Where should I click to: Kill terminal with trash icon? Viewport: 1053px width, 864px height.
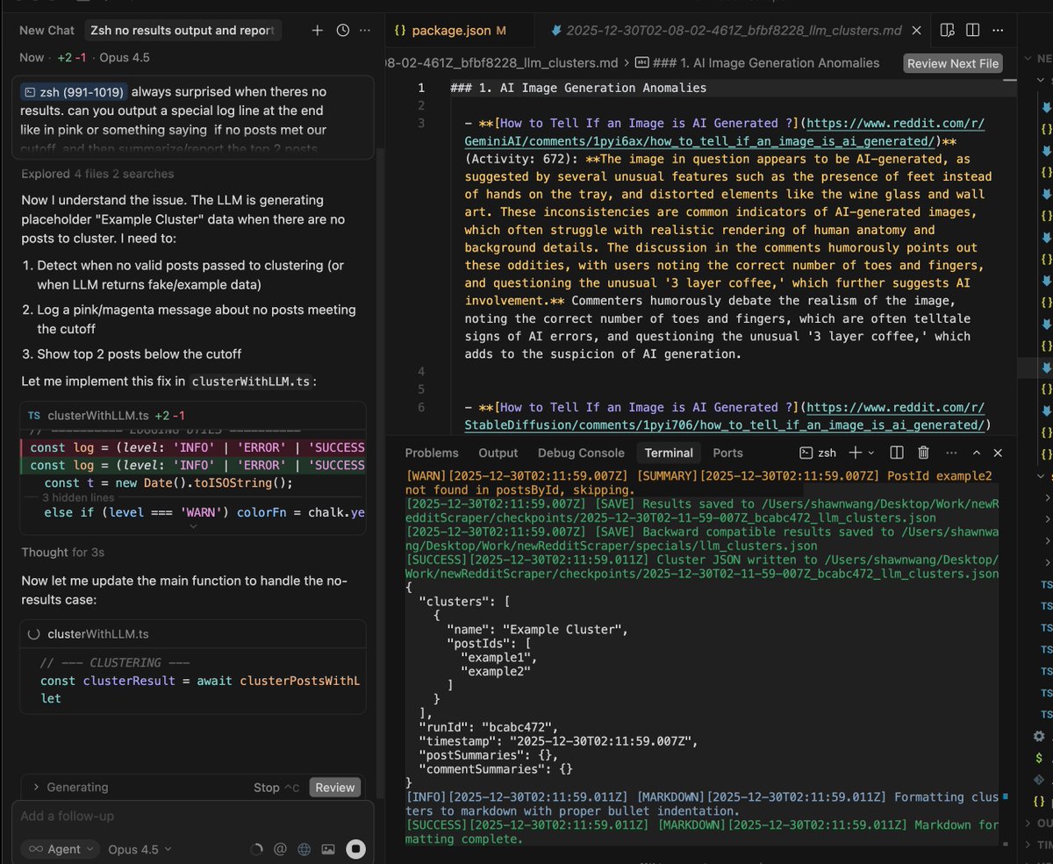[x=923, y=453]
